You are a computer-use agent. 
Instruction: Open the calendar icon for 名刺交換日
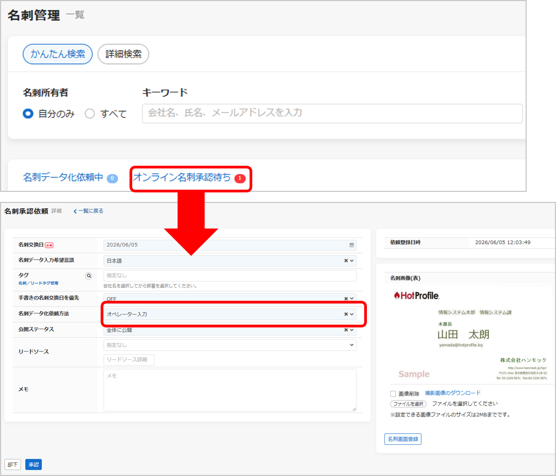tap(352, 245)
